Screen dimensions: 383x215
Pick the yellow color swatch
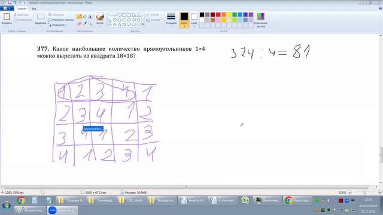[x=229, y=15]
